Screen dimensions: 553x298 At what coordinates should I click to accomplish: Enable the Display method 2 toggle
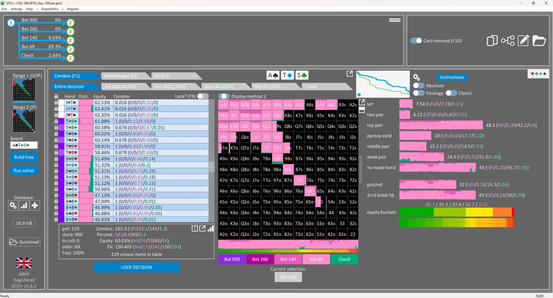click(x=224, y=96)
